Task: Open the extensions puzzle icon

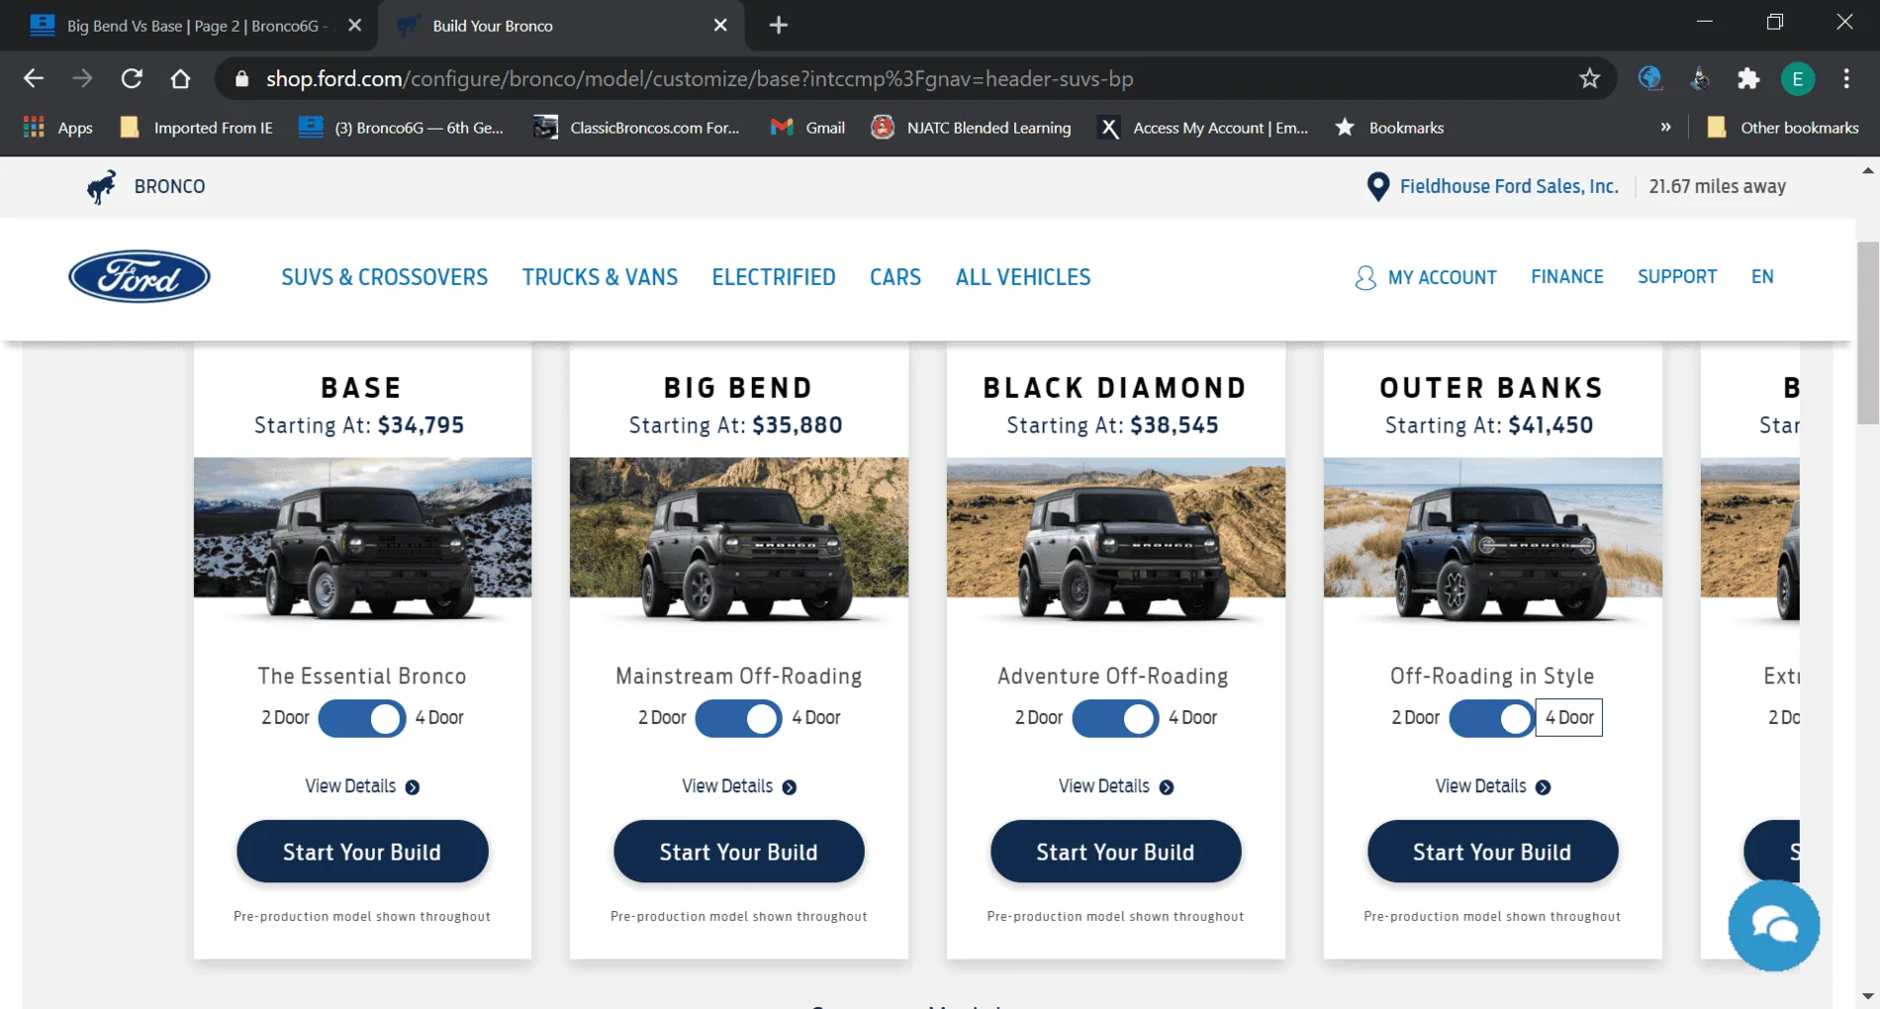Action: pos(1748,78)
